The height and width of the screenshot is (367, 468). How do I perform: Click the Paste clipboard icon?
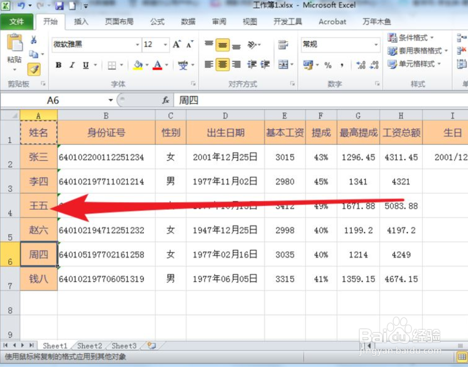(x=14, y=42)
